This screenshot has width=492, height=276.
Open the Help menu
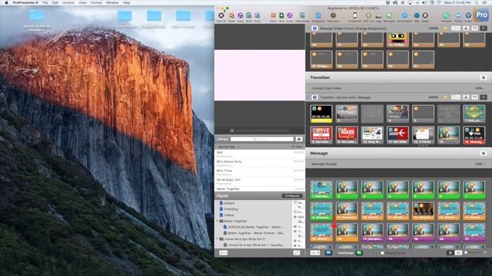tap(126, 2)
